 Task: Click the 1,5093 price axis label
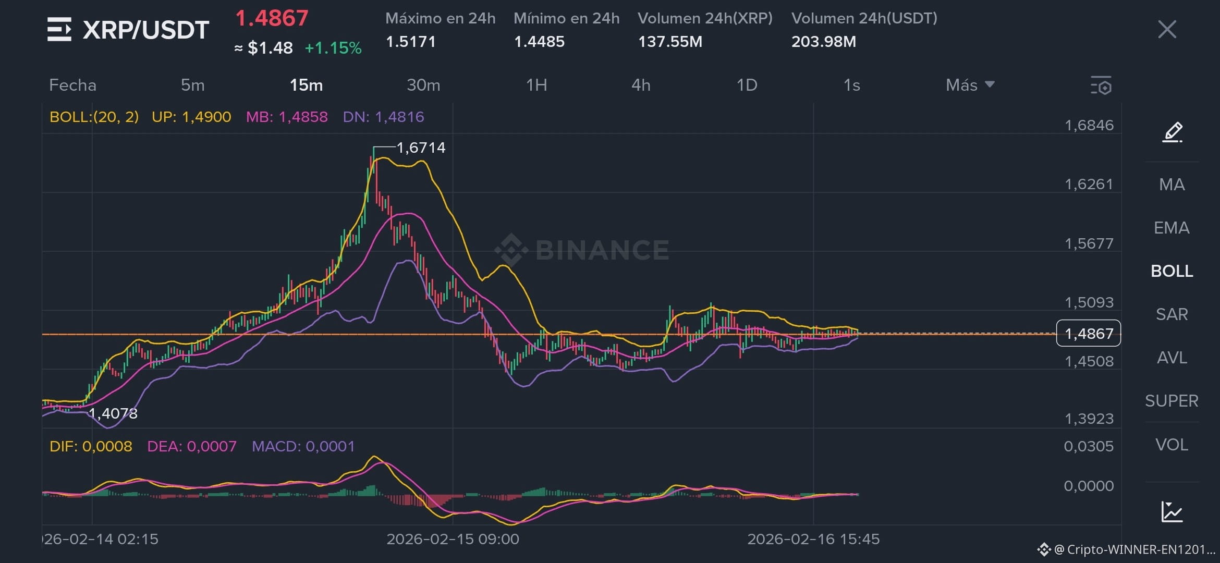tap(1089, 302)
